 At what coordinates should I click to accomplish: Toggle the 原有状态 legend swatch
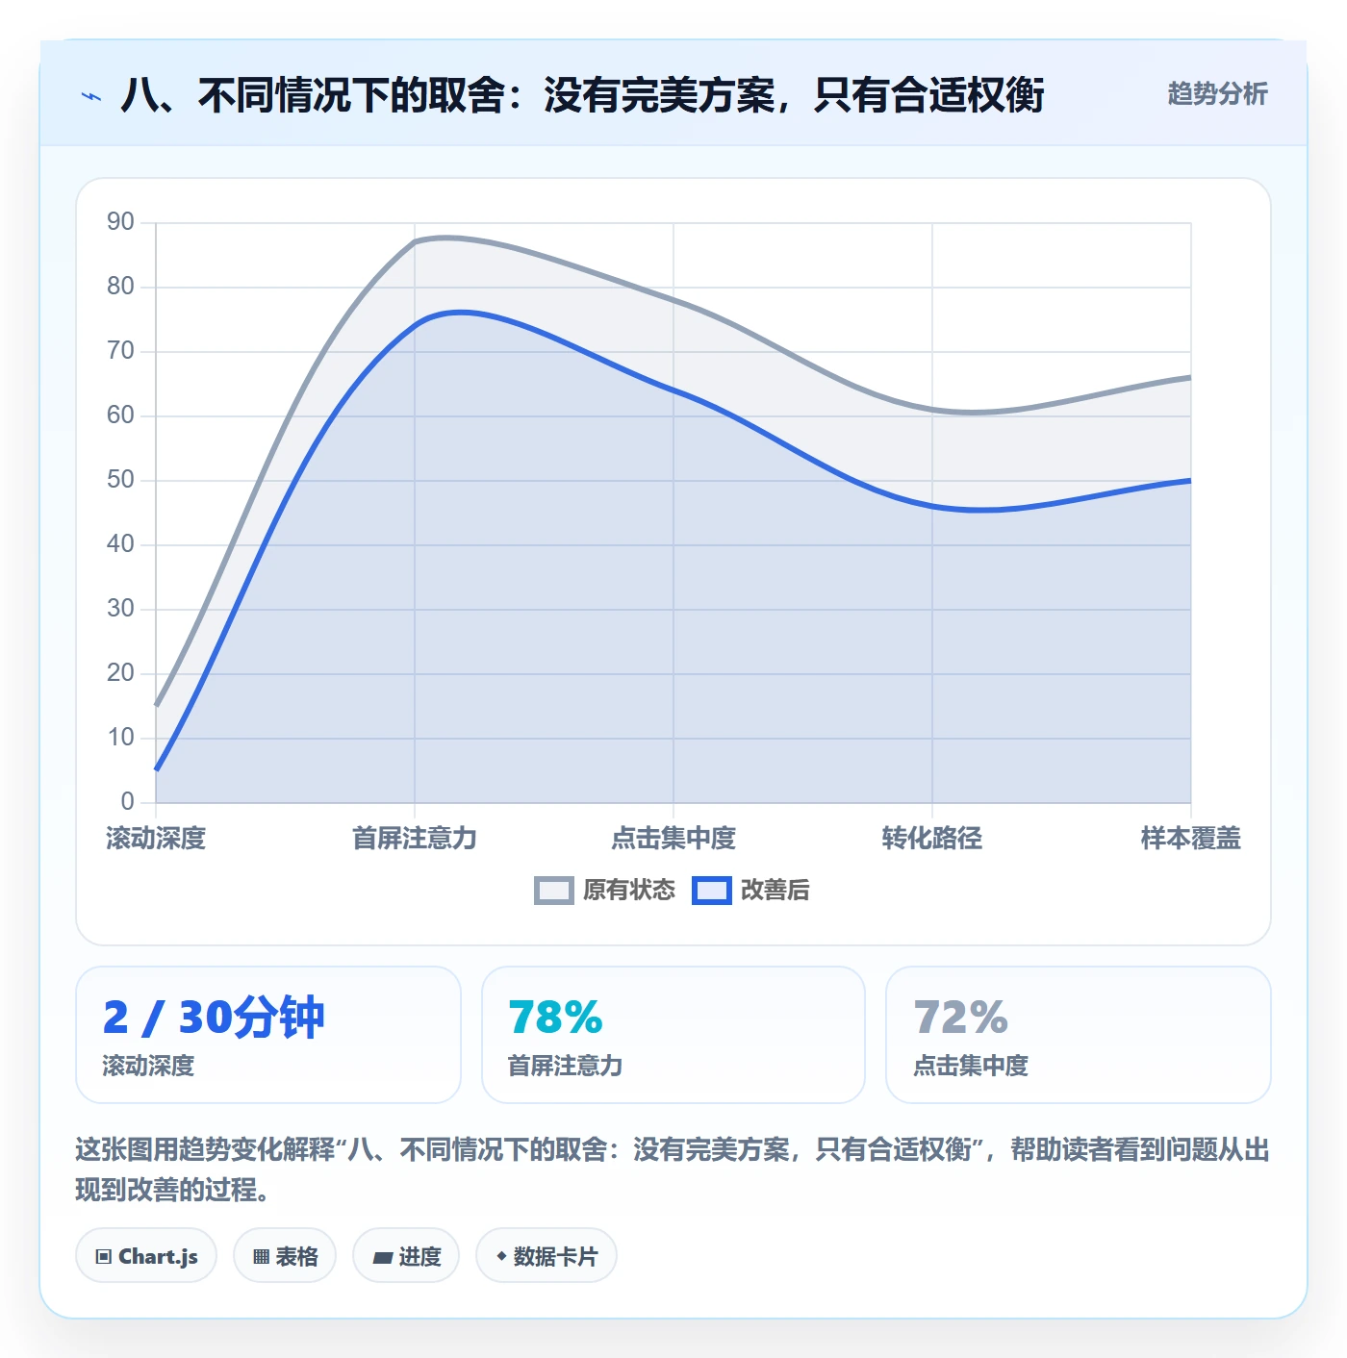click(x=554, y=891)
